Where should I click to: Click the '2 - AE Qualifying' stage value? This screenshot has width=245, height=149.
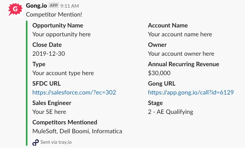point(171,112)
